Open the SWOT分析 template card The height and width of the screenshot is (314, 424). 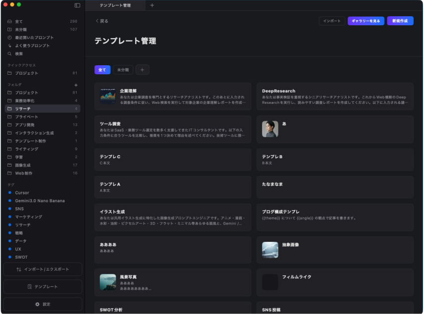(x=173, y=308)
